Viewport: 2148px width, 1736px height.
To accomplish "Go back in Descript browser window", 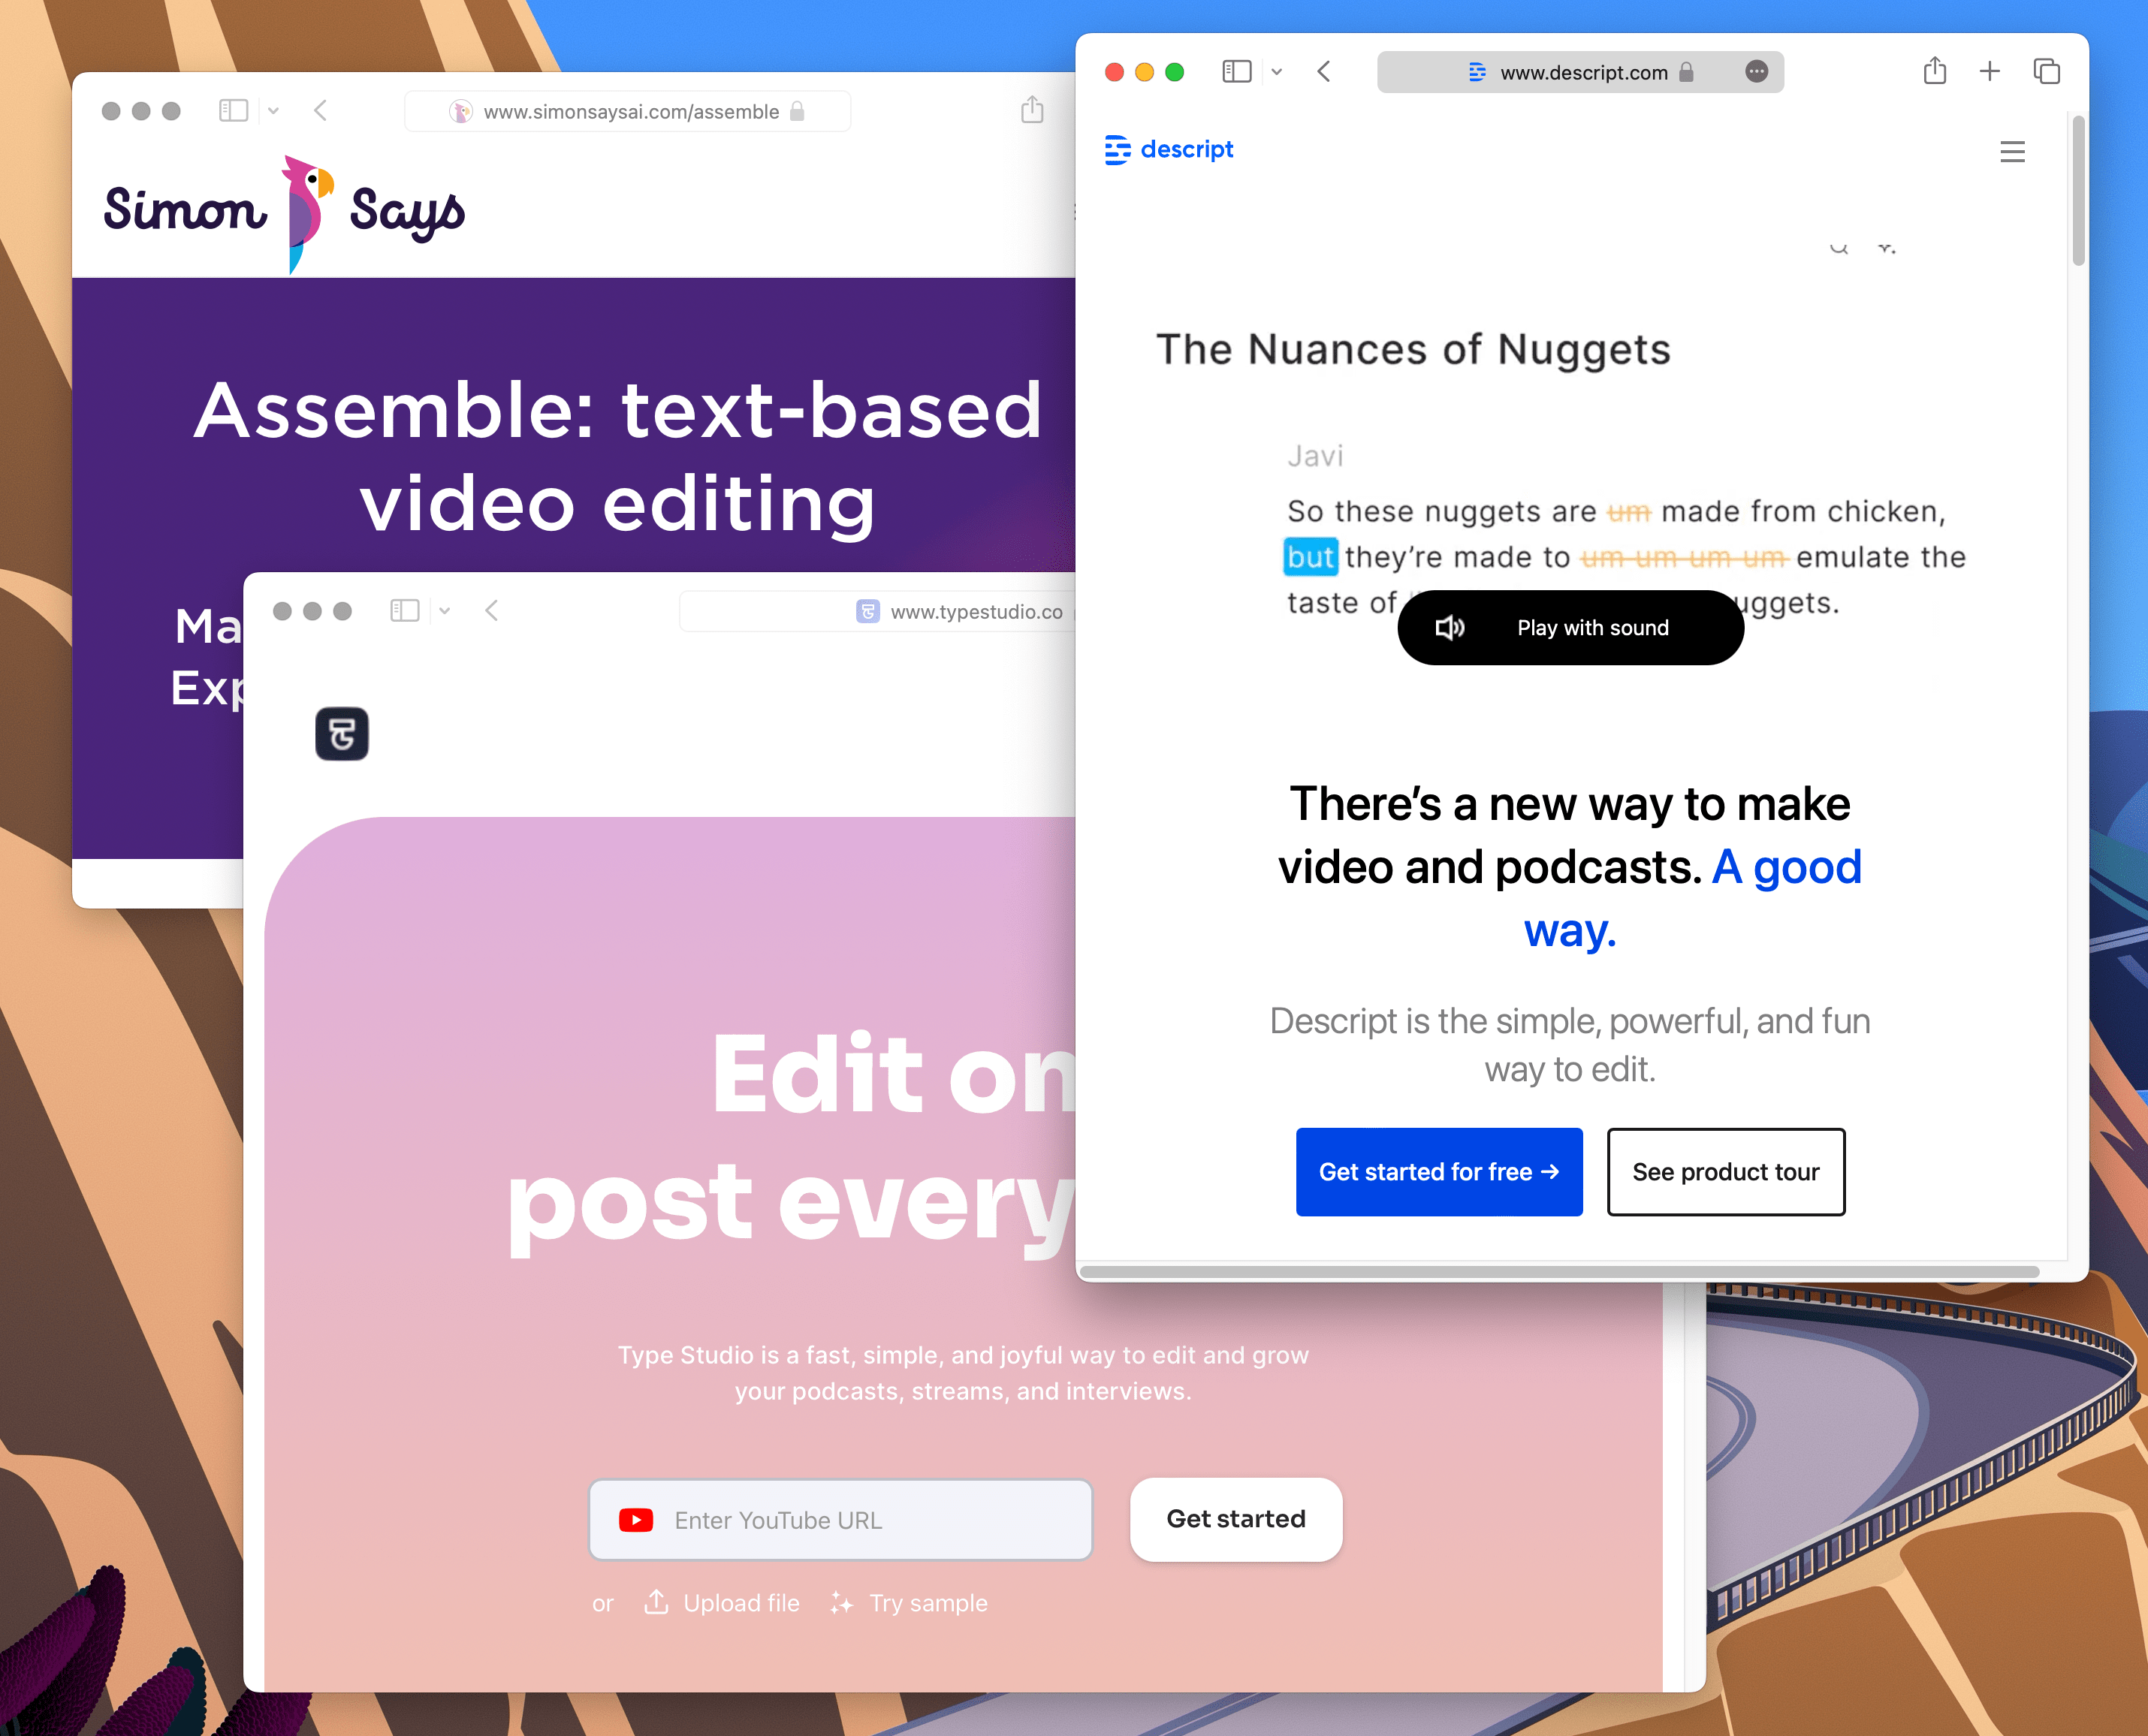I will [1324, 71].
